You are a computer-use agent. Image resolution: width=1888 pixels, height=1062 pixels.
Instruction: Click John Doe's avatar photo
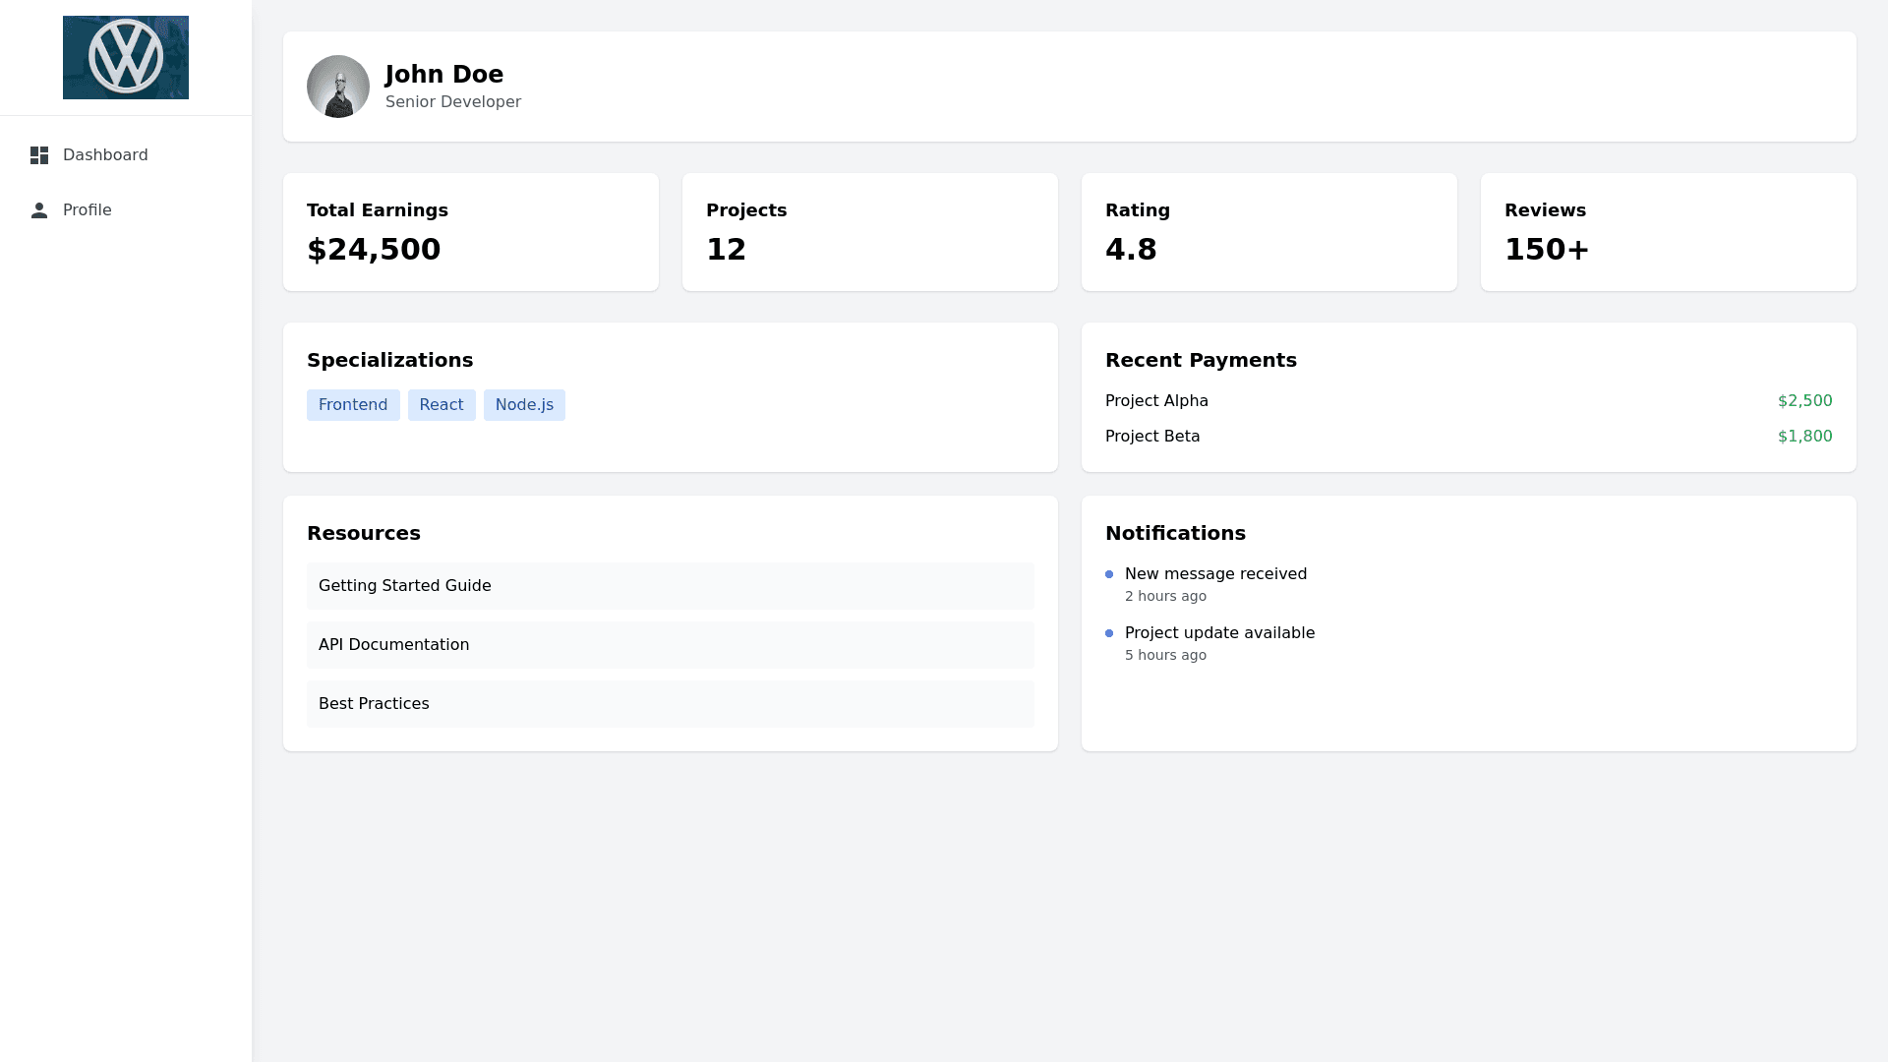(338, 87)
